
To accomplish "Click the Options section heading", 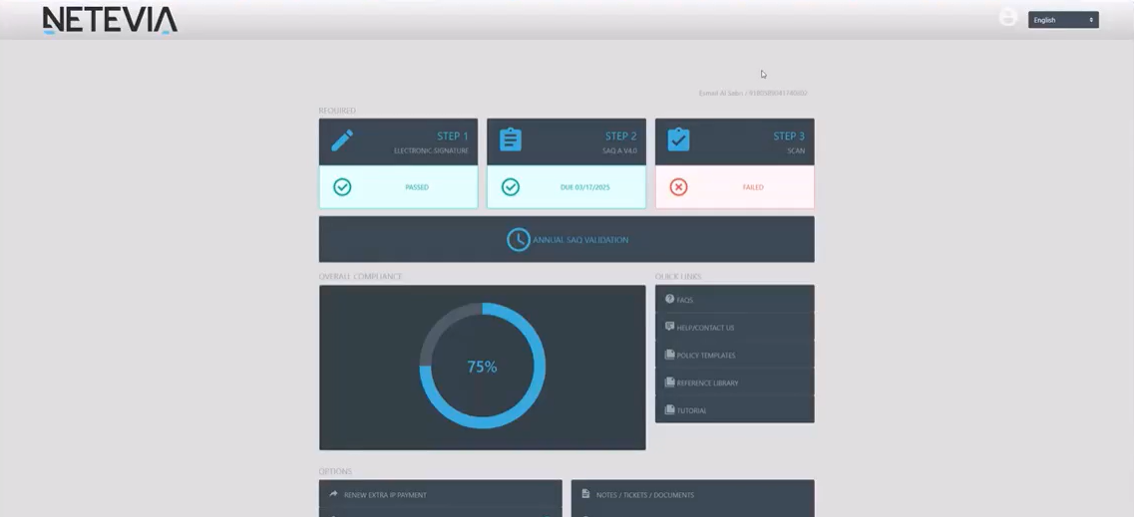I will pos(335,471).
